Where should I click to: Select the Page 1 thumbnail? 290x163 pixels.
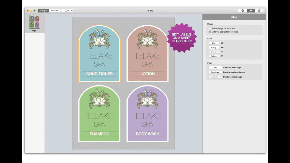coord(34,22)
